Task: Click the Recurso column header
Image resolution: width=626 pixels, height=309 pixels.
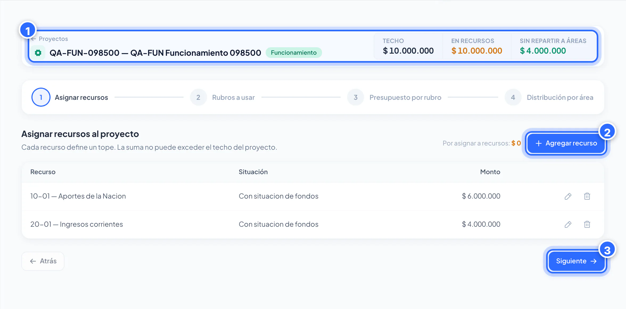Action: [x=43, y=172]
